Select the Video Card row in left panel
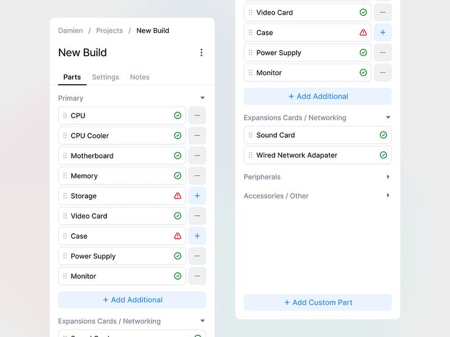The width and height of the screenshot is (450, 337). pyautogui.click(x=122, y=216)
